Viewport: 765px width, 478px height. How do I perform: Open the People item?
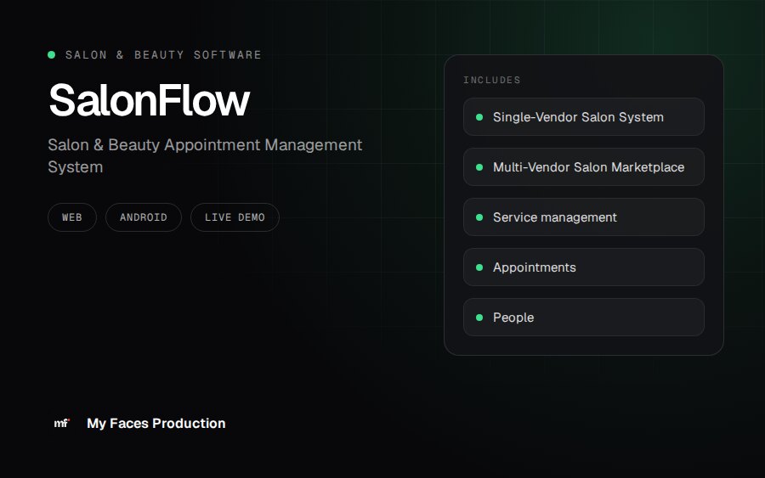pyautogui.click(x=583, y=318)
